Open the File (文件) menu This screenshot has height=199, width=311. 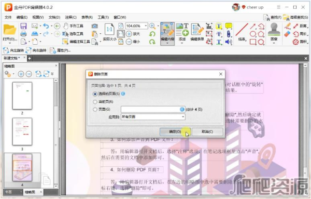point(8,17)
